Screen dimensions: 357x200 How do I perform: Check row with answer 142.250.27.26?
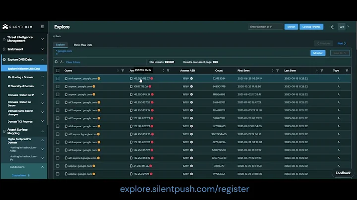pos(58,174)
